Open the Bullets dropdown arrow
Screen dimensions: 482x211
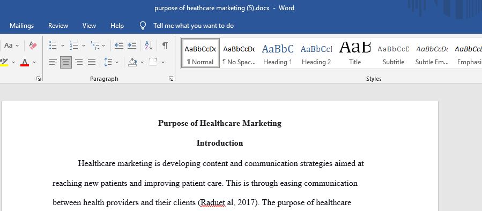63,46
